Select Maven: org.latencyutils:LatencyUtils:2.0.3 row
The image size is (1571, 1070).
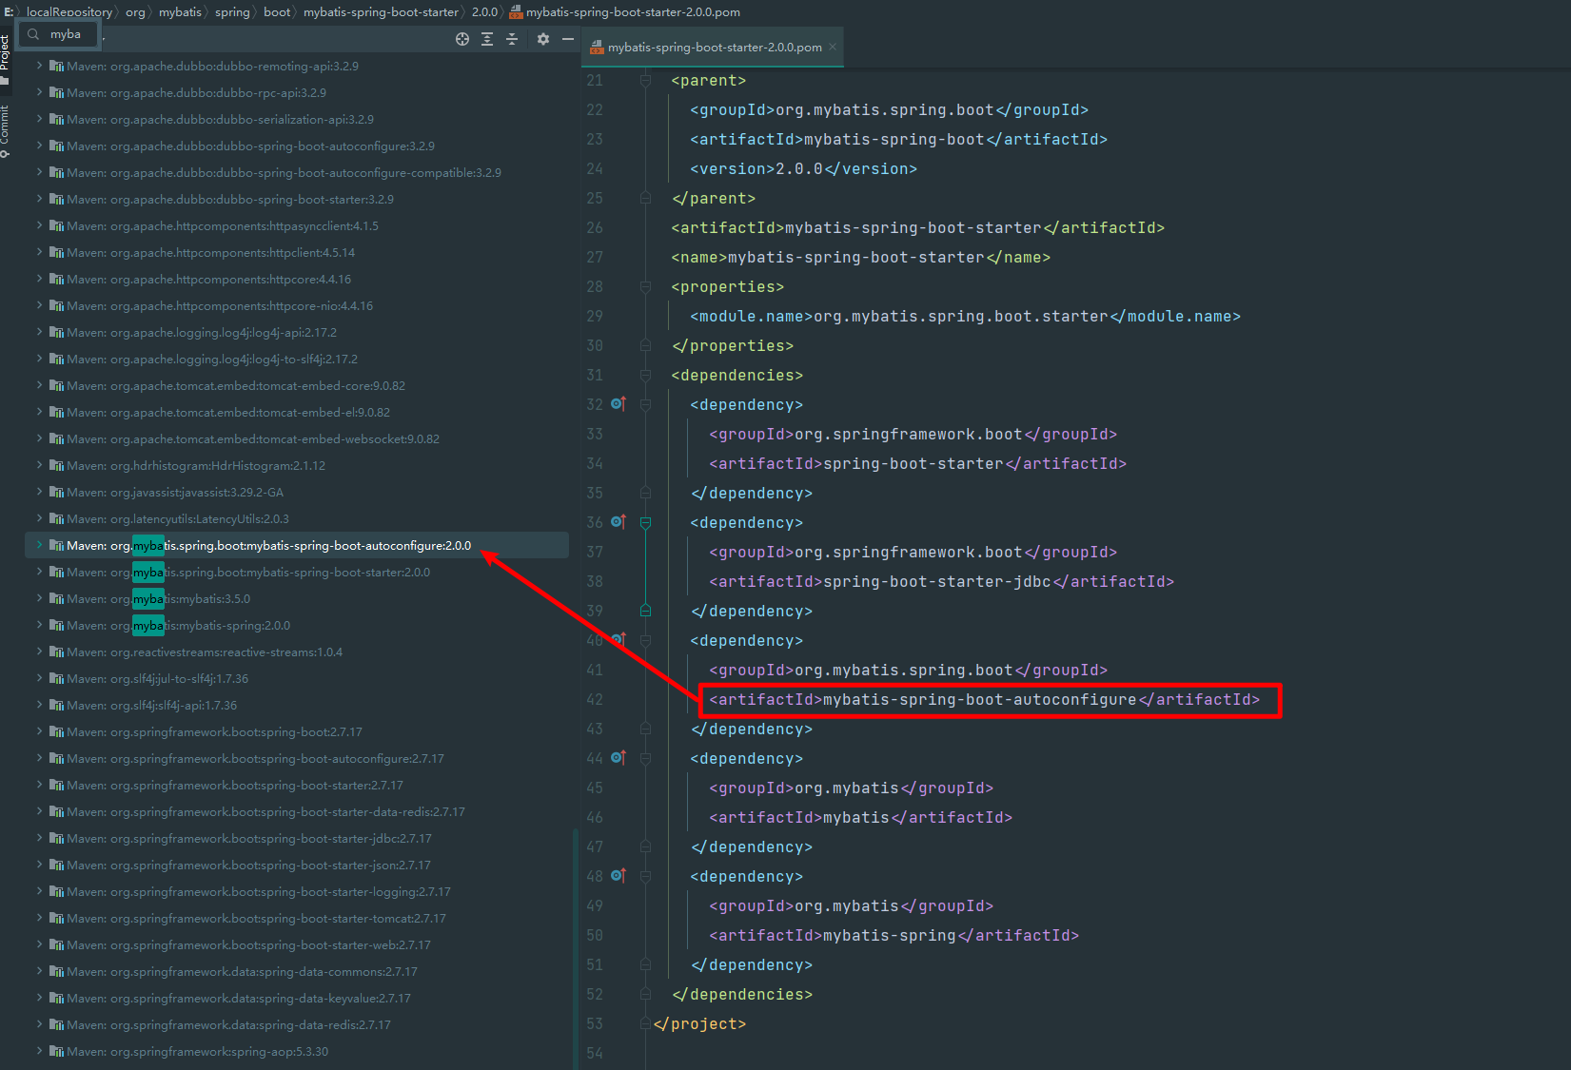pos(297,519)
